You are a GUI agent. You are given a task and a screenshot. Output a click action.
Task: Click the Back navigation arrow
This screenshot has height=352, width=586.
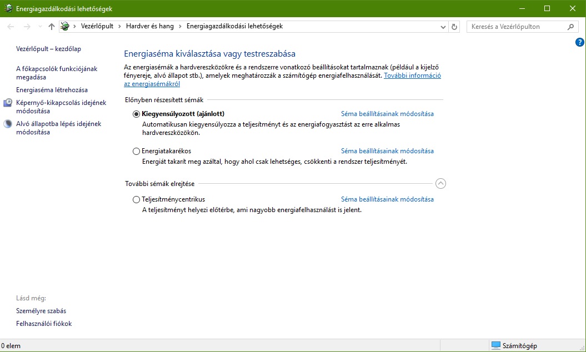click(11, 27)
